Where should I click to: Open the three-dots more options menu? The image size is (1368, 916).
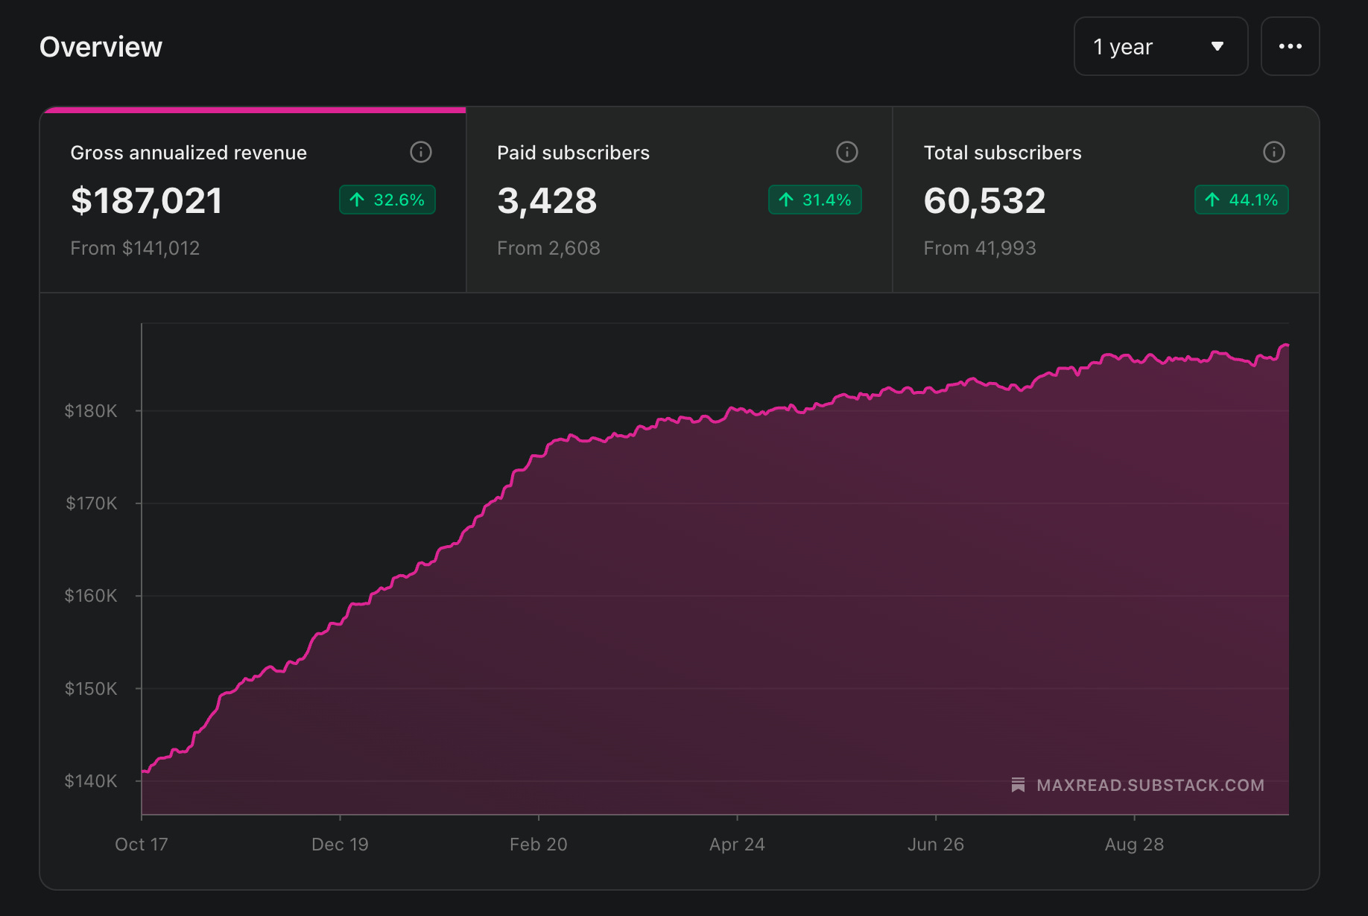pos(1290,46)
